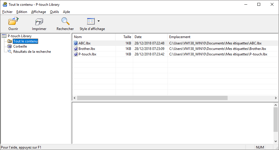The image size is (279, 150).
Task: Click the Brother.lbx file icon
Action: [x=76, y=49]
